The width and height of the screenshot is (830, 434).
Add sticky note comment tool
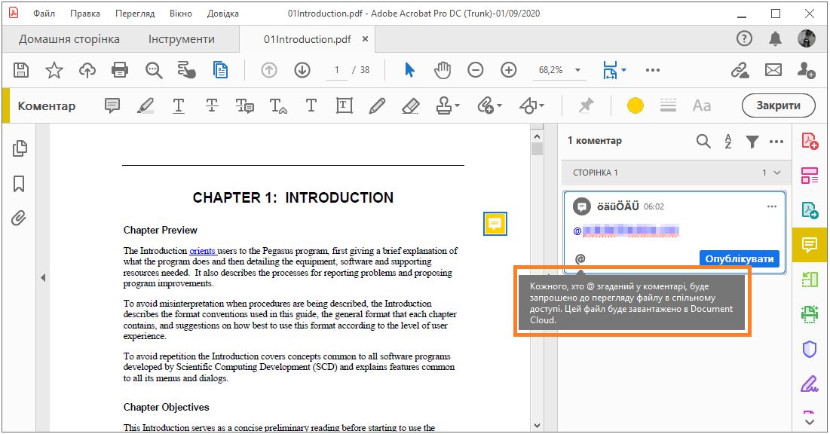(x=112, y=105)
